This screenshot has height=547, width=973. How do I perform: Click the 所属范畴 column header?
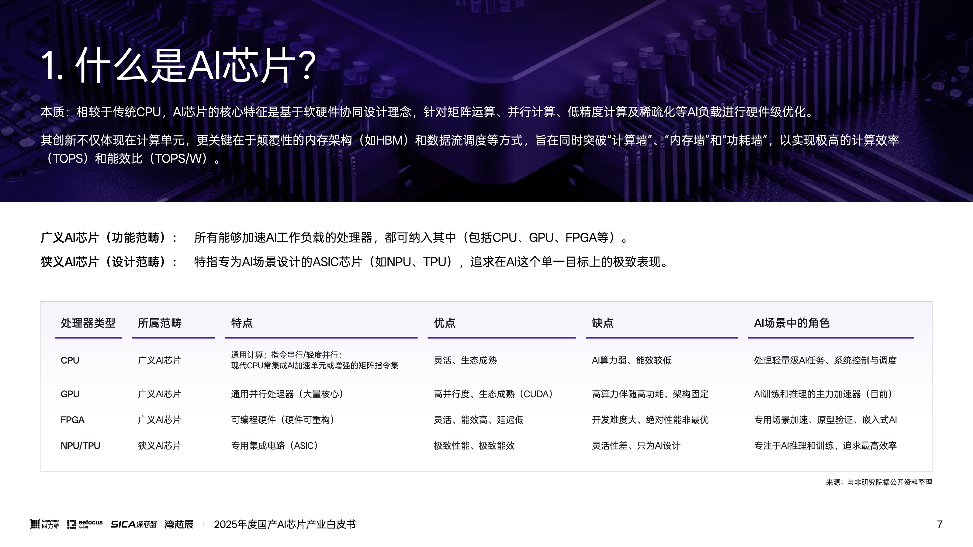160,323
